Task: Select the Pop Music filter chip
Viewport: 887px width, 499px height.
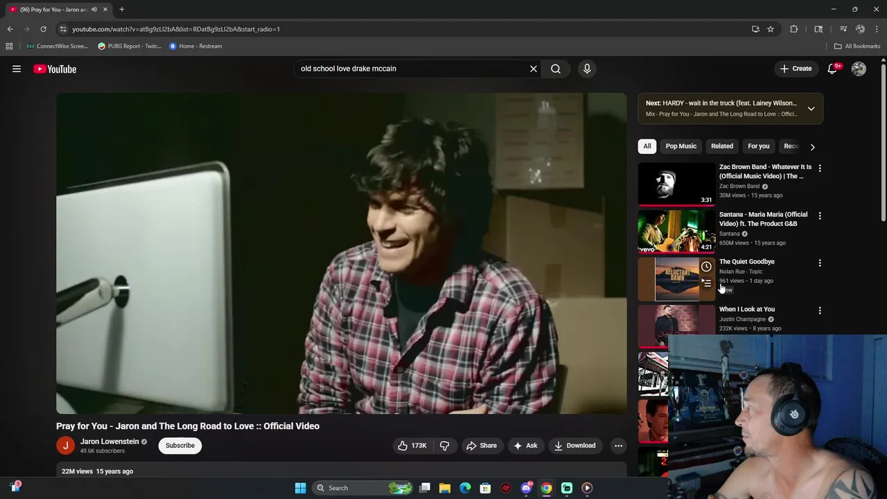Action: (681, 146)
